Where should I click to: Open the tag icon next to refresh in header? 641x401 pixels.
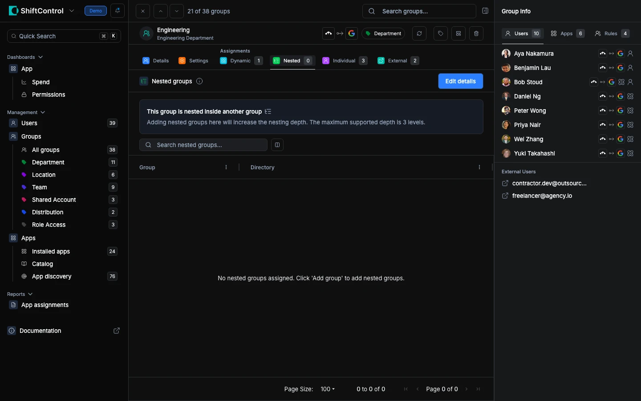[440, 33]
